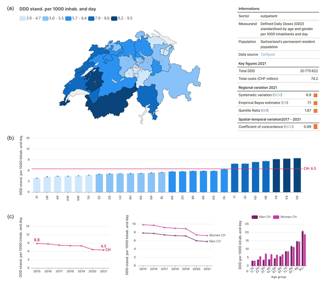The width and height of the screenshot is (330, 283).
Task: Click the orange icon next to Quintile Ratio
Action: coord(315,111)
